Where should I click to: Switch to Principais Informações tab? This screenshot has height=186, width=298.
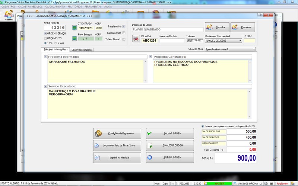[x=55, y=49]
